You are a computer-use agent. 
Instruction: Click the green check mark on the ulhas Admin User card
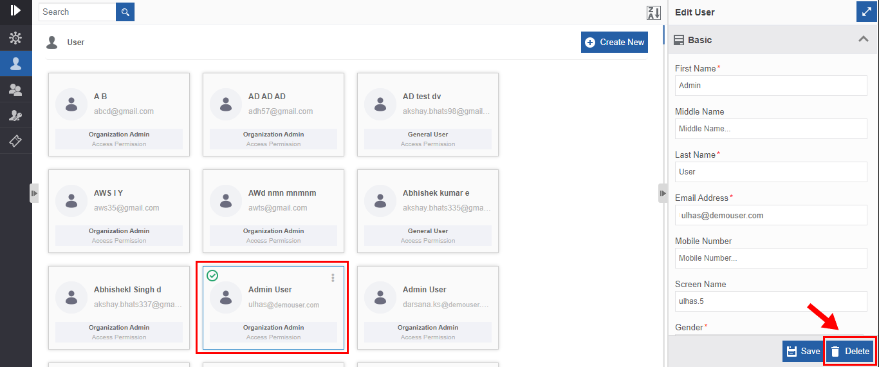click(212, 276)
